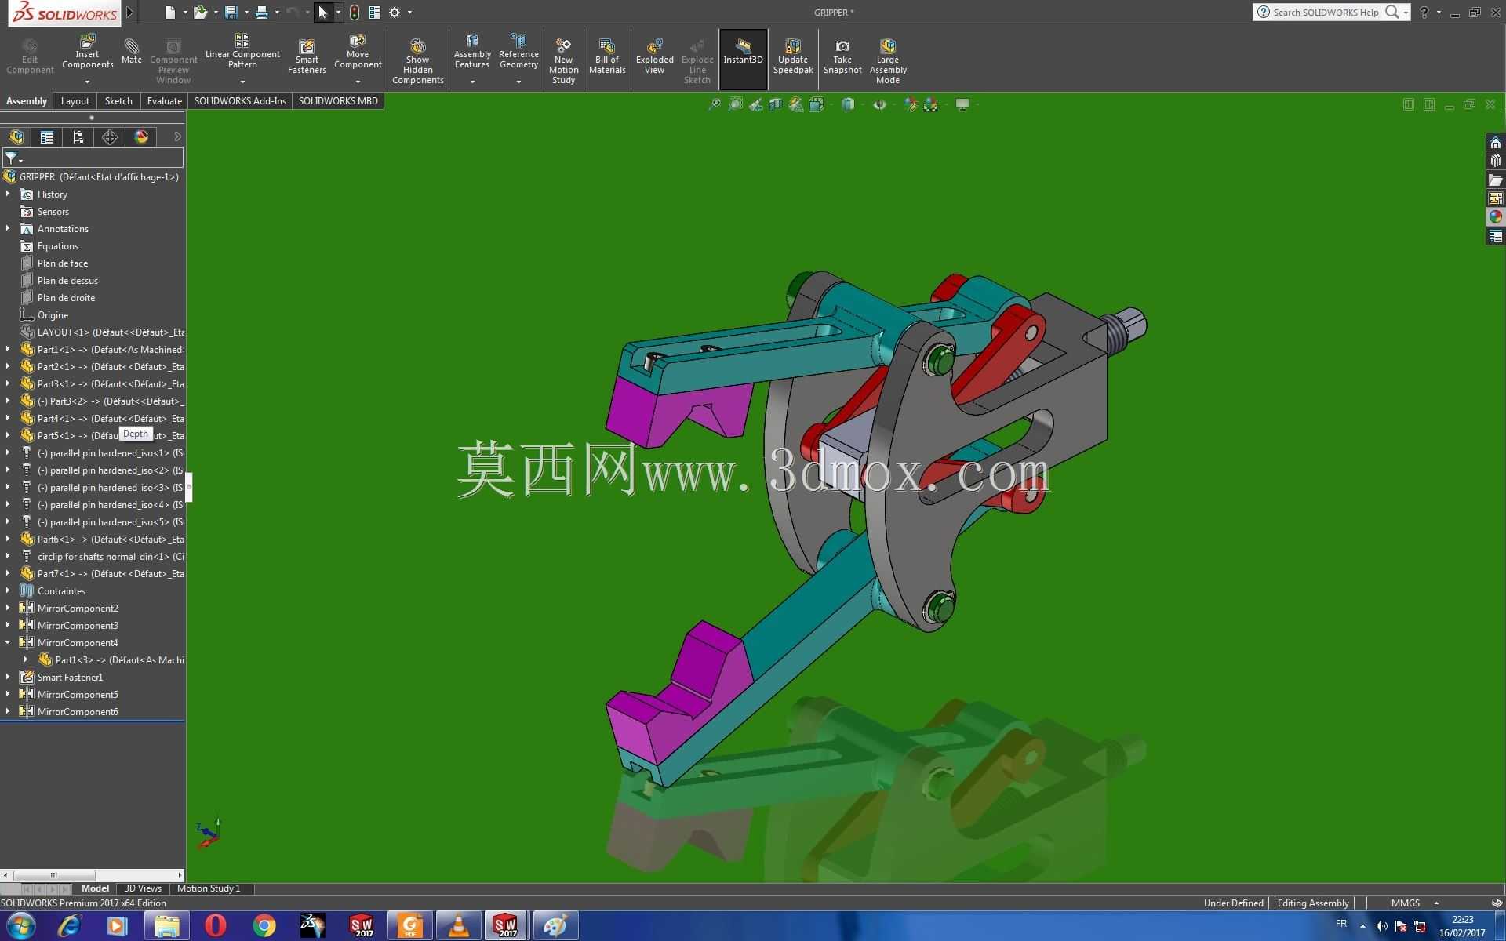Image resolution: width=1506 pixels, height=941 pixels.
Task: Click the Windows Start button
Action: tap(21, 926)
